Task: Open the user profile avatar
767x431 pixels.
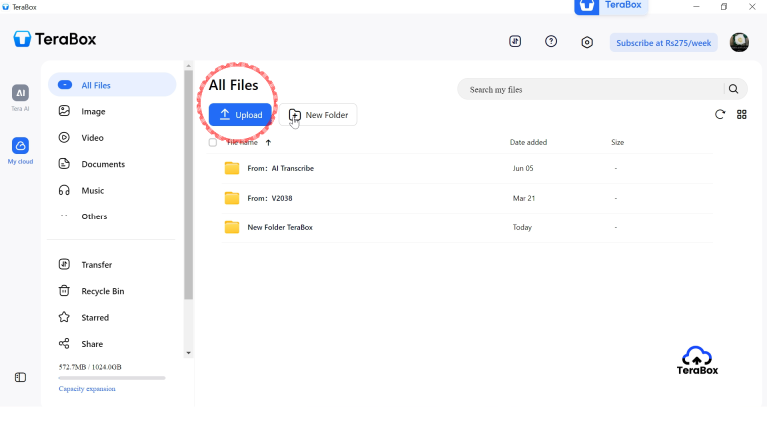Action: (739, 42)
